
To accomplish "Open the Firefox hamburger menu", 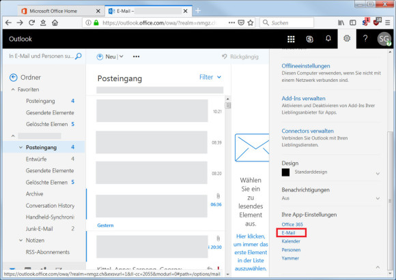I will (x=387, y=22).
